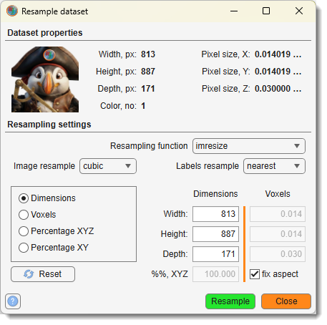Viewport: 327px width, 325px height.
Task: Select the Percentage XYZ radio option
Action: point(24,231)
